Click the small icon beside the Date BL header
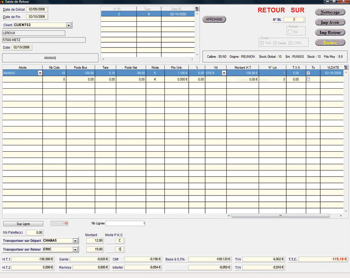Image resolution: width=350 pixels, height=278 pixels. click(x=197, y=9)
